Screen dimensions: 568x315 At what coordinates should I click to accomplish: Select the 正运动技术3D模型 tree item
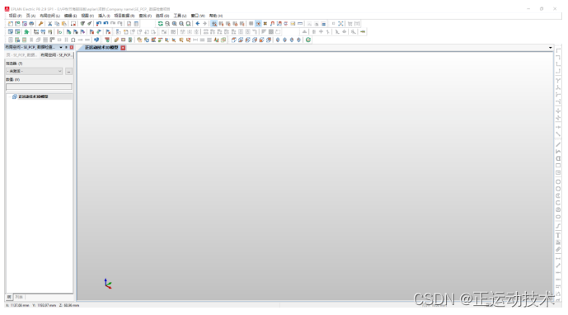[33, 96]
